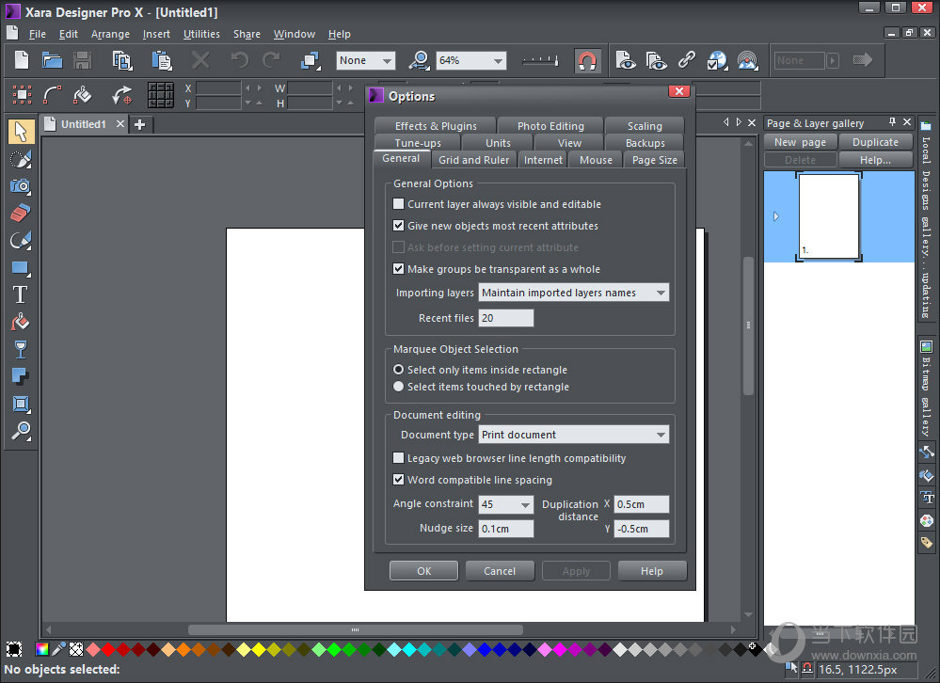This screenshot has width=940, height=683.
Task: Click the Preview page eye icon
Action: tap(626, 60)
